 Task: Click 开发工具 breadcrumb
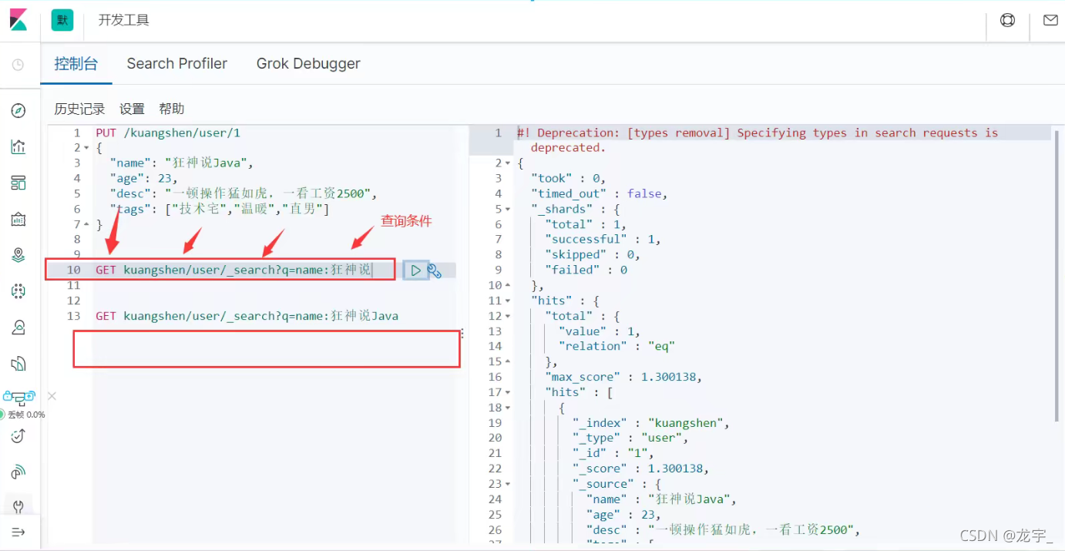[123, 20]
